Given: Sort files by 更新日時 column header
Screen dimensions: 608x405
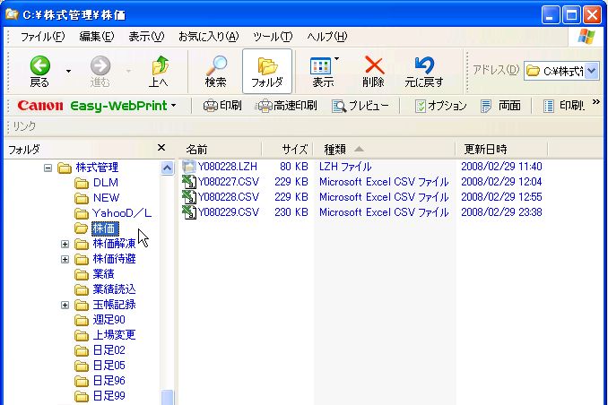Looking at the screenshot, I should click(x=485, y=148).
